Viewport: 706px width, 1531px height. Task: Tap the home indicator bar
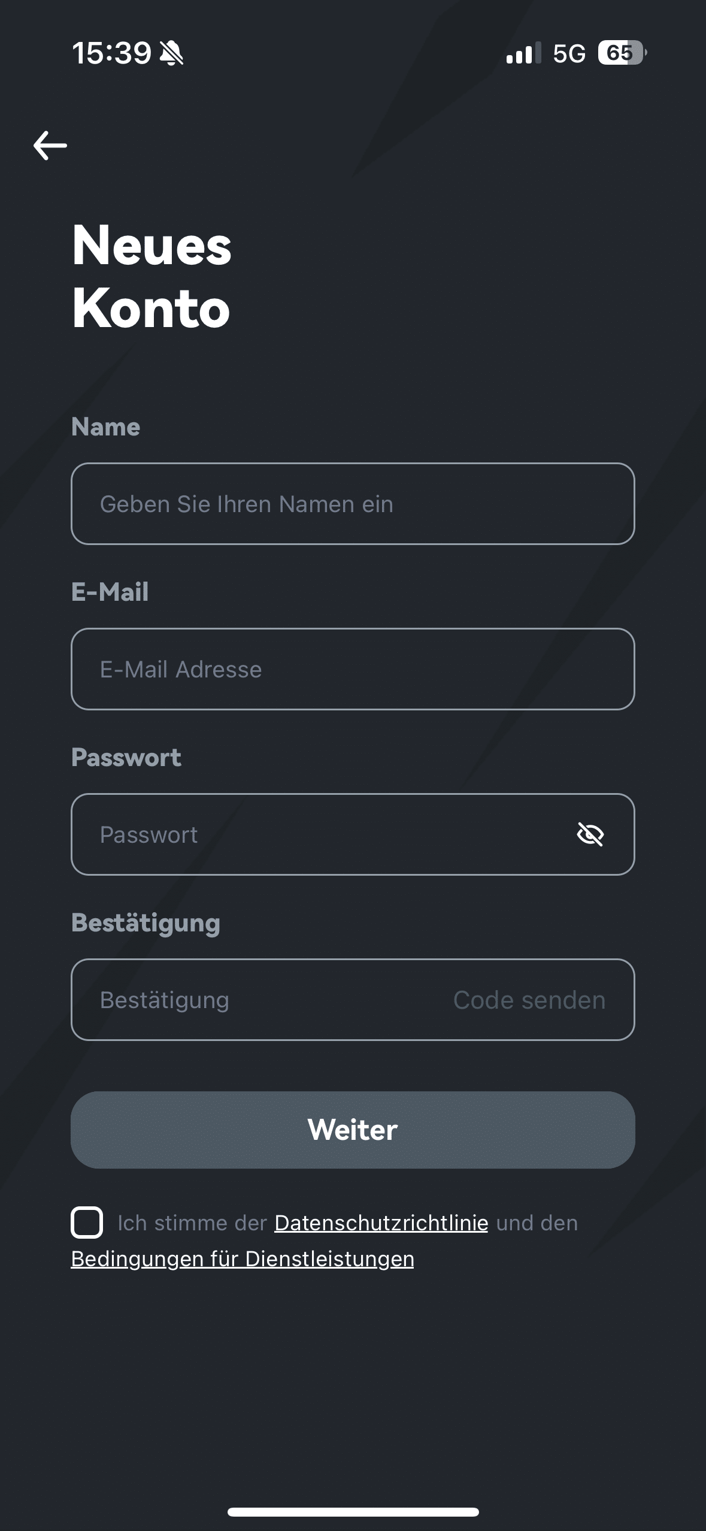tap(353, 1512)
